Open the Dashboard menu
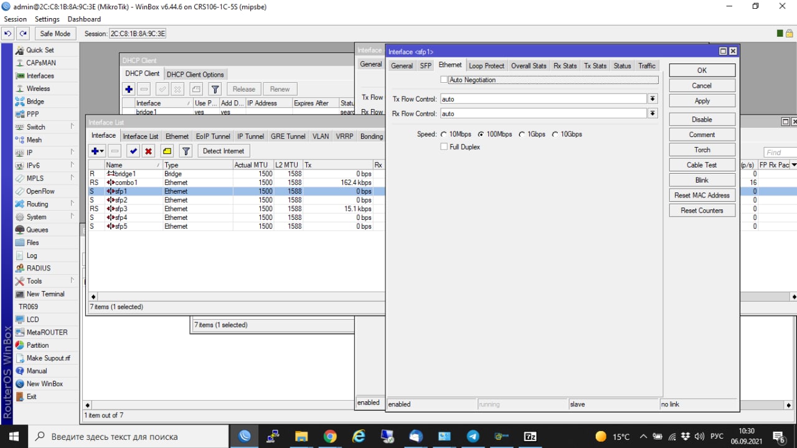The image size is (797, 448). coord(84,19)
